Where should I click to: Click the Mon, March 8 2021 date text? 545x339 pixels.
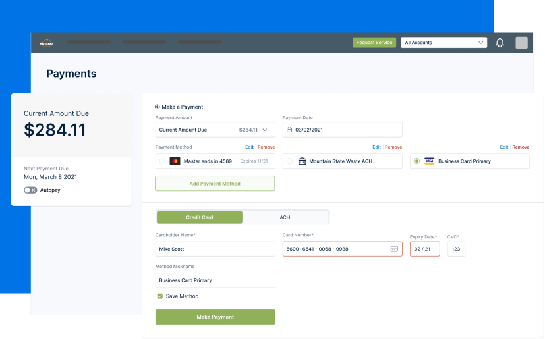[50, 177]
